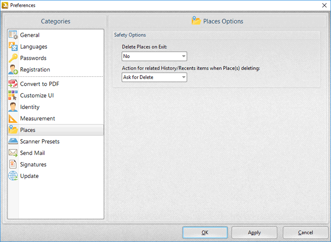This screenshot has height=242, width=331.
Task: Open the Signatures category
Action: (33, 165)
